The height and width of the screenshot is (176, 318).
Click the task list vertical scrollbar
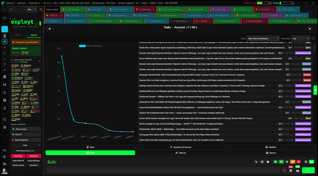pos(314,48)
